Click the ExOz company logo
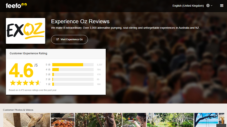The image size is (227, 127). [x=26, y=31]
